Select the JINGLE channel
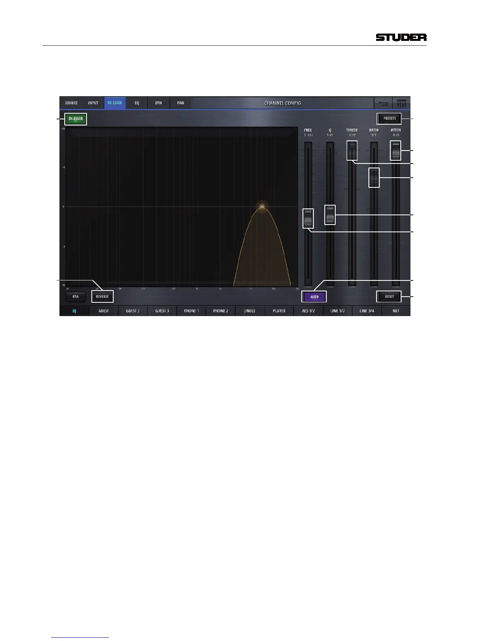This screenshot has width=495, height=641. click(x=250, y=311)
